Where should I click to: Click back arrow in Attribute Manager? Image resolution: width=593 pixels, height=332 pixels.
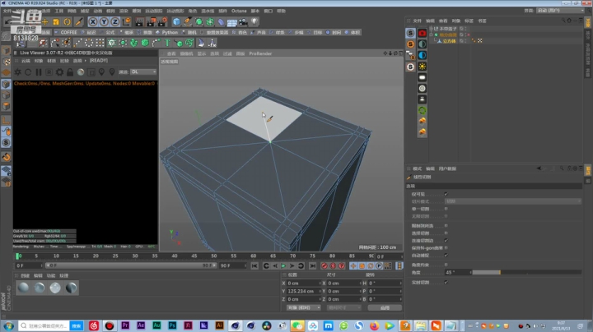click(x=539, y=168)
